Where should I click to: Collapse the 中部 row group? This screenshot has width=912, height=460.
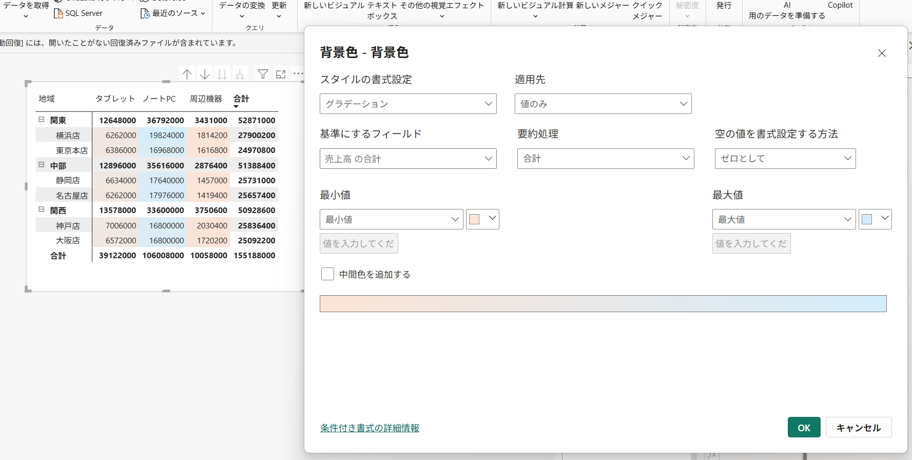(x=42, y=165)
